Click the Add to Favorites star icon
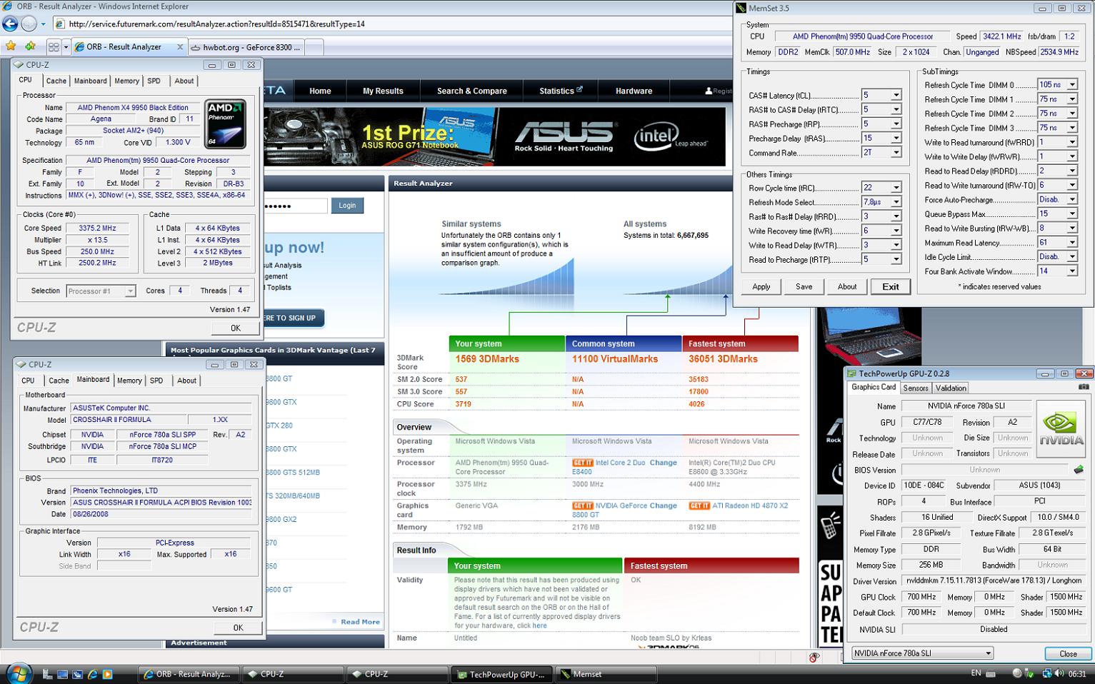 click(x=30, y=46)
